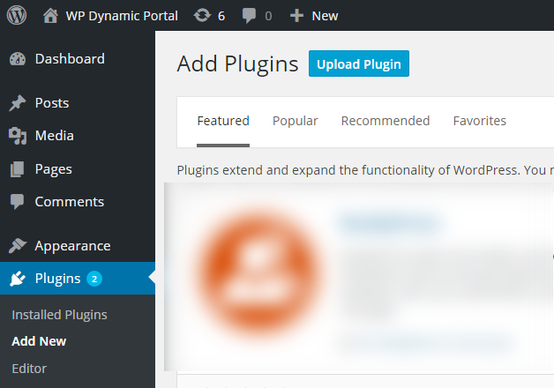The height and width of the screenshot is (388, 554).
Task: Click the Appearance paintbrush icon
Action: tap(18, 246)
